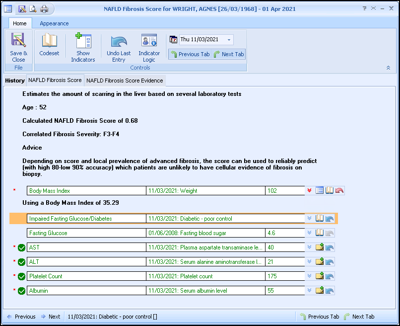The image size is (400, 326).
Task: Click green check status beside Albumin
Action: pos(21,291)
